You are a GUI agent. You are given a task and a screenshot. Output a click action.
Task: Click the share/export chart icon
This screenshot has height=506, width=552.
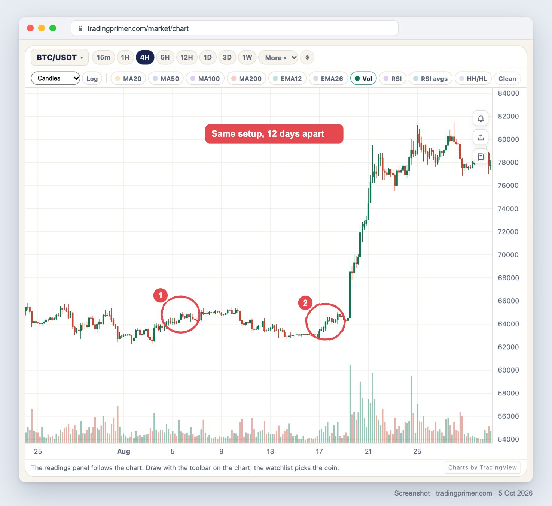pyautogui.click(x=481, y=138)
